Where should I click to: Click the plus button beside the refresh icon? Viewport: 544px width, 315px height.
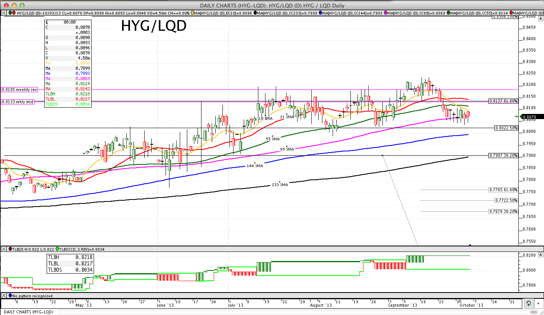pyautogui.click(x=538, y=304)
